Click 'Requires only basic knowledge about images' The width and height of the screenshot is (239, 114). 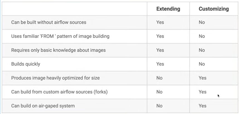(x=58, y=50)
